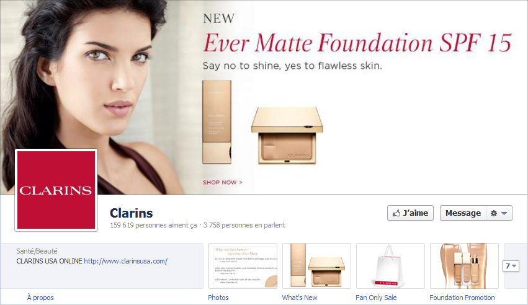Send a Message to Clarins
Viewport: 528px width, 305px height.
(463, 213)
